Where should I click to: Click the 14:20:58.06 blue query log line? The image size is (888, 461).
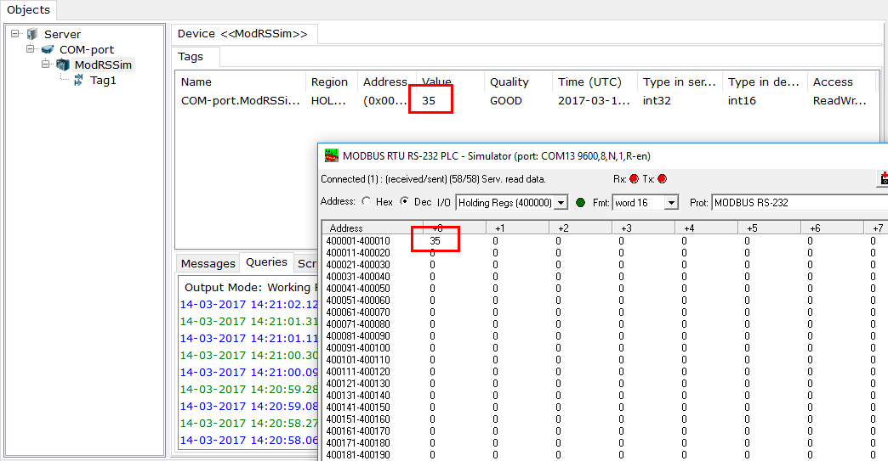pos(249,440)
